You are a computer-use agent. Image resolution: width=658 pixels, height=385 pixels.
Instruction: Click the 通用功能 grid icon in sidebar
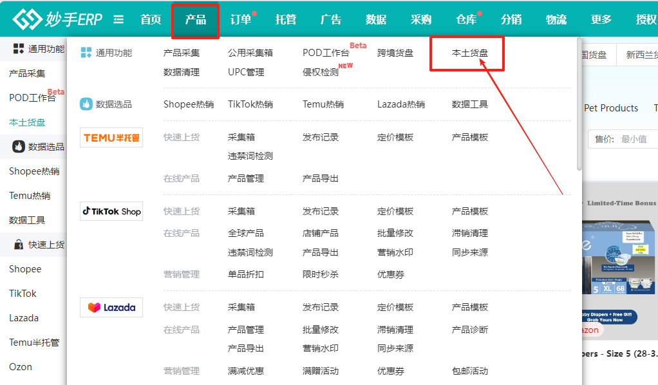pos(19,49)
